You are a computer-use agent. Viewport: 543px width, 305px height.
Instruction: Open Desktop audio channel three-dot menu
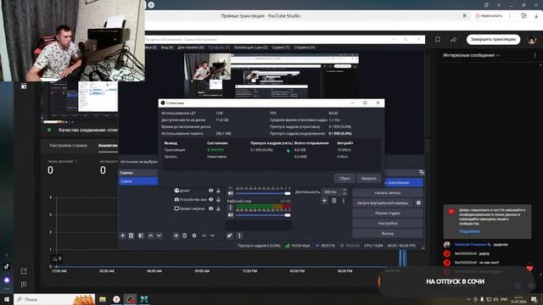(230, 208)
